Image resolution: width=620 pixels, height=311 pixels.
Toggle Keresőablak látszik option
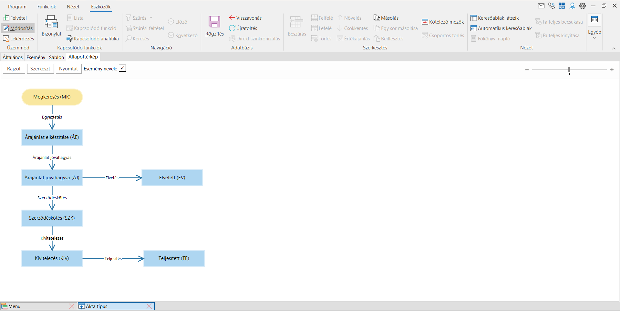coord(495,18)
